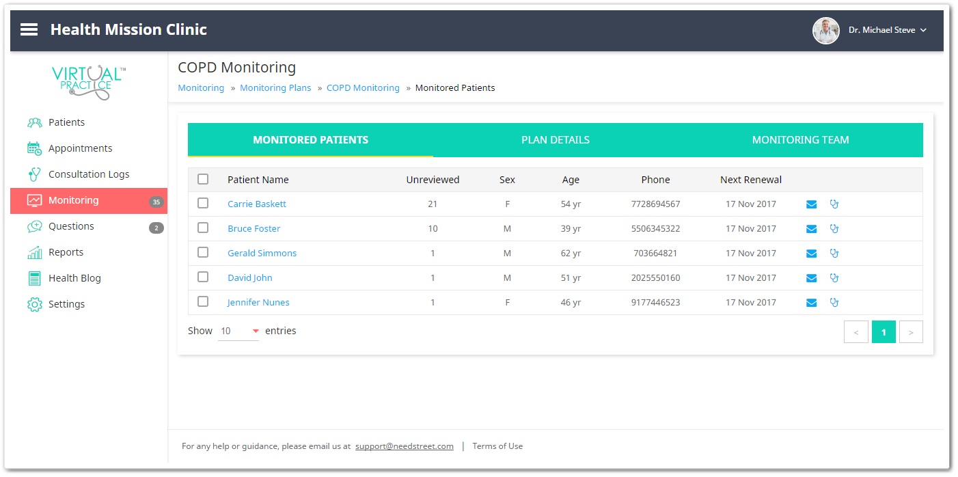Expand the Dr. Michael Steve account dropdown

tap(888, 30)
